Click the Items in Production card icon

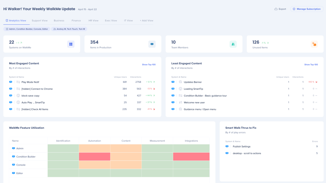(x=152, y=44)
